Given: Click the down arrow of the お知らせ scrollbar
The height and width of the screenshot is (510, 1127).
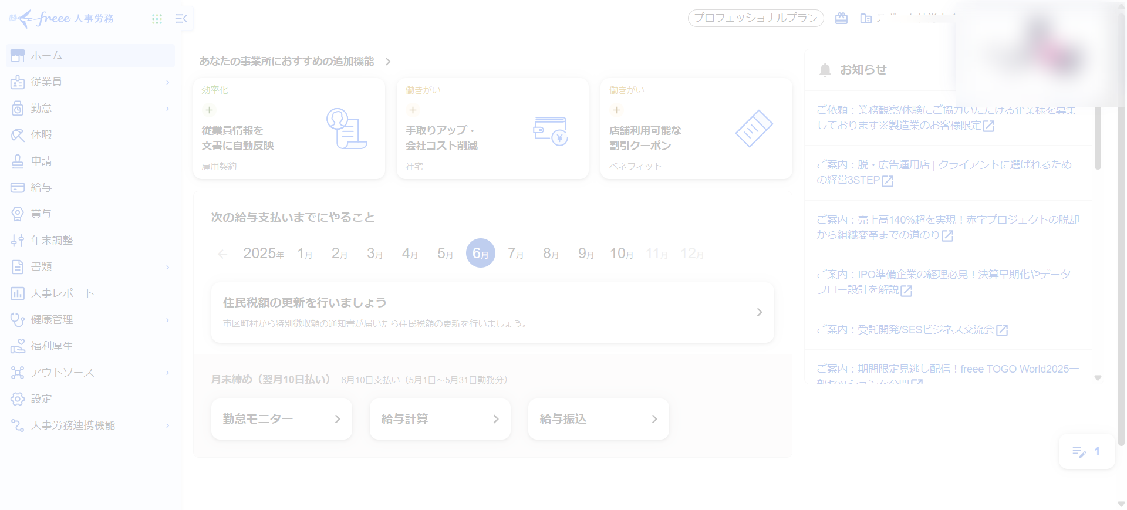Looking at the screenshot, I should point(1098,378).
